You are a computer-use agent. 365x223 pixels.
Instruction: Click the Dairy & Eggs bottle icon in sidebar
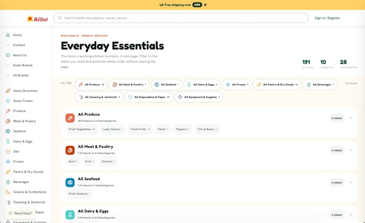click(8, 142)
